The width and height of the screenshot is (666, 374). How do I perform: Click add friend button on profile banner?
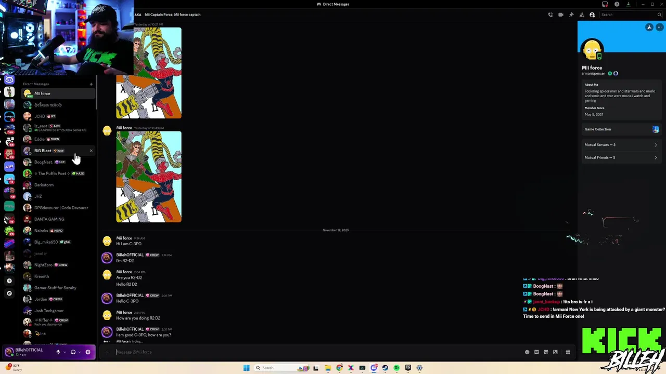(649, 27)
